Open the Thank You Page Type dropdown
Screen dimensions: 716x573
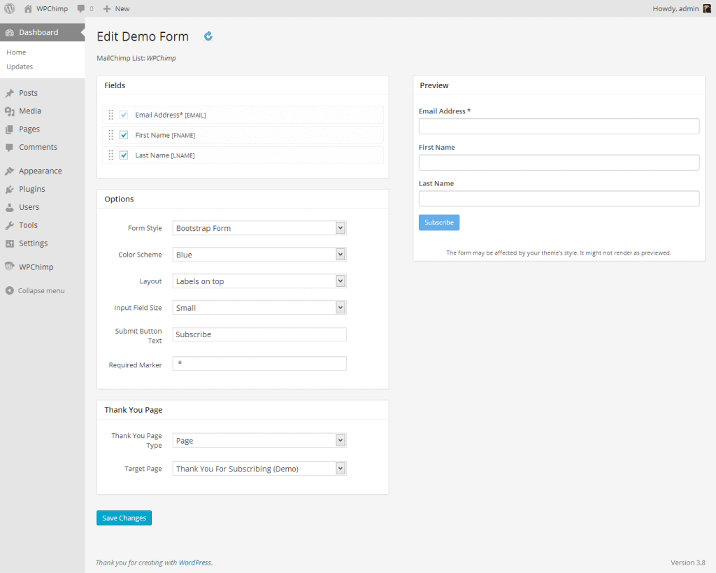click(x=259, y=441)
